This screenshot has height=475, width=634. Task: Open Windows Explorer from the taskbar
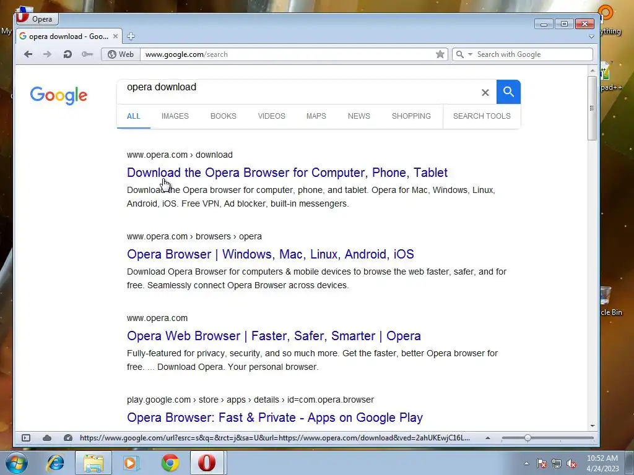pos(93,463)
